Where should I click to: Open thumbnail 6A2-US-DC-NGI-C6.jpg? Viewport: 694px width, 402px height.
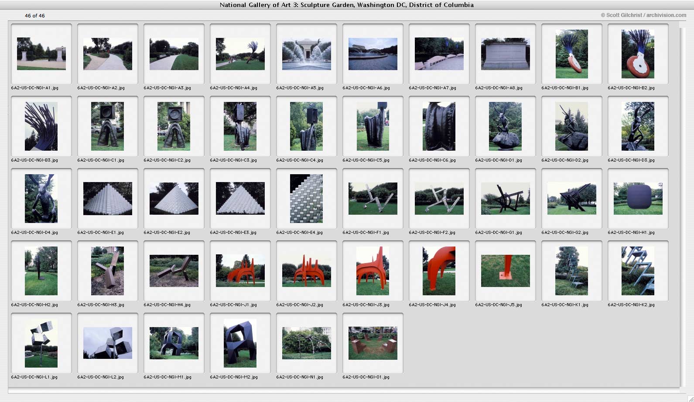[x=439, y=126]
